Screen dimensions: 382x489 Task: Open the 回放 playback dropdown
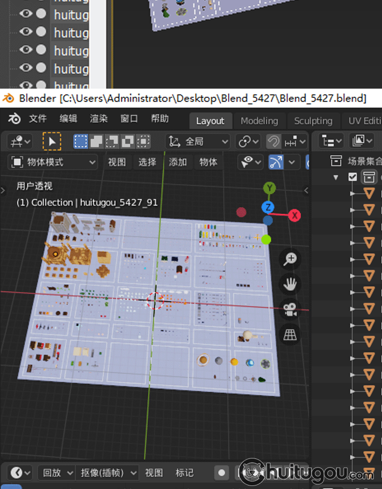pyautogui.click(x=56, y=473)
